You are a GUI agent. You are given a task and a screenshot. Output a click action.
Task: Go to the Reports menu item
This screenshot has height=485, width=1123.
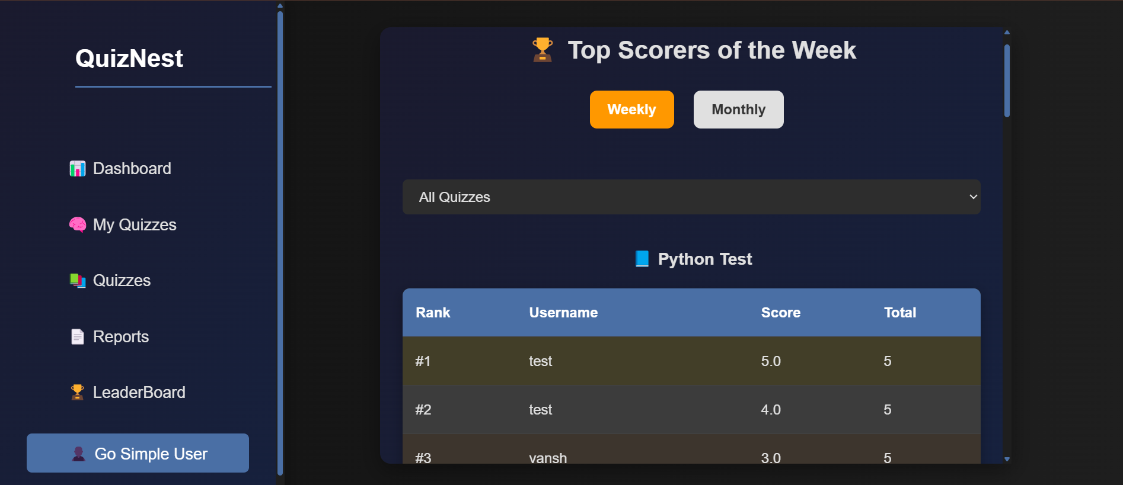pos(121,337)
